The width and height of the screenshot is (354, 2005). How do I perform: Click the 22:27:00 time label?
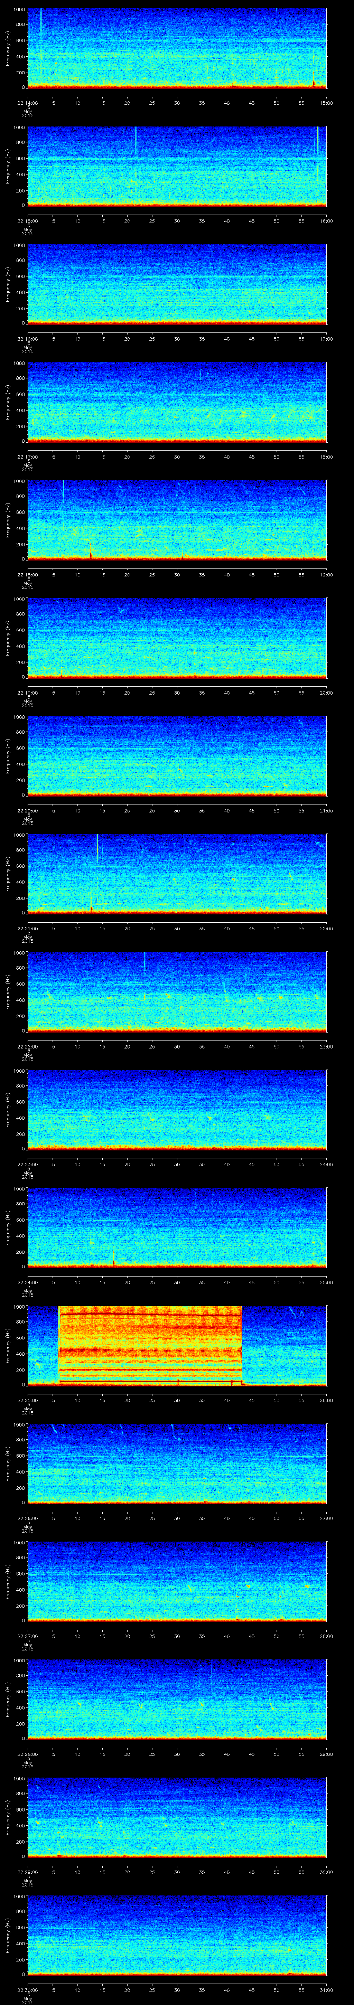[x=27, y=1636]
